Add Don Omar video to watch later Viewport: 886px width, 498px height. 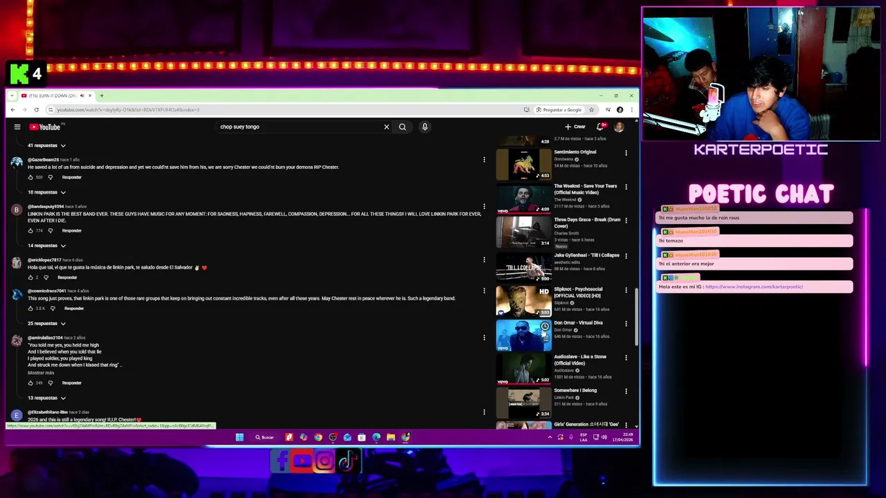click(545, 326)
